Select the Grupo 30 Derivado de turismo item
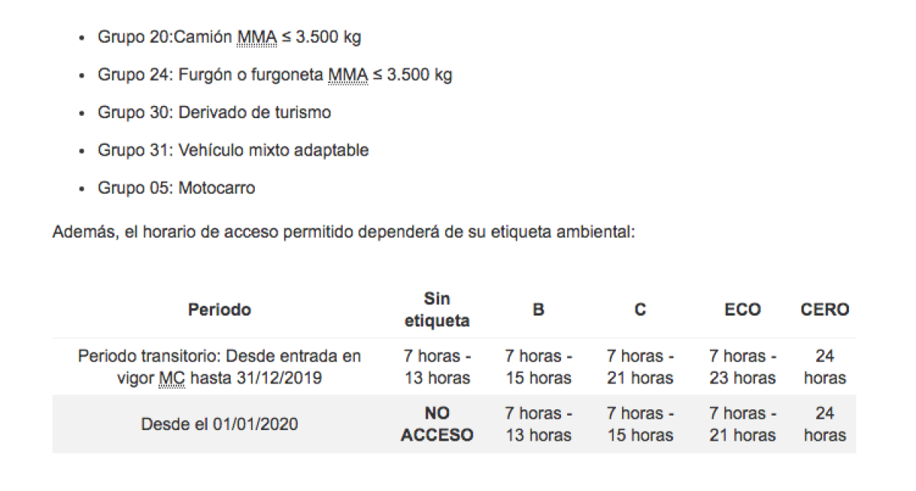Screen dimensions: 916x491 tap(214, 112)
